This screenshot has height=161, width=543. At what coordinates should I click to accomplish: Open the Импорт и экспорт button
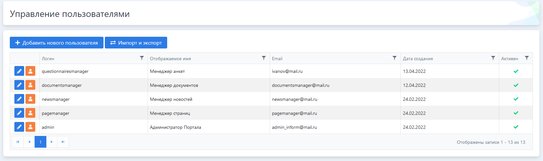[136, 43]
